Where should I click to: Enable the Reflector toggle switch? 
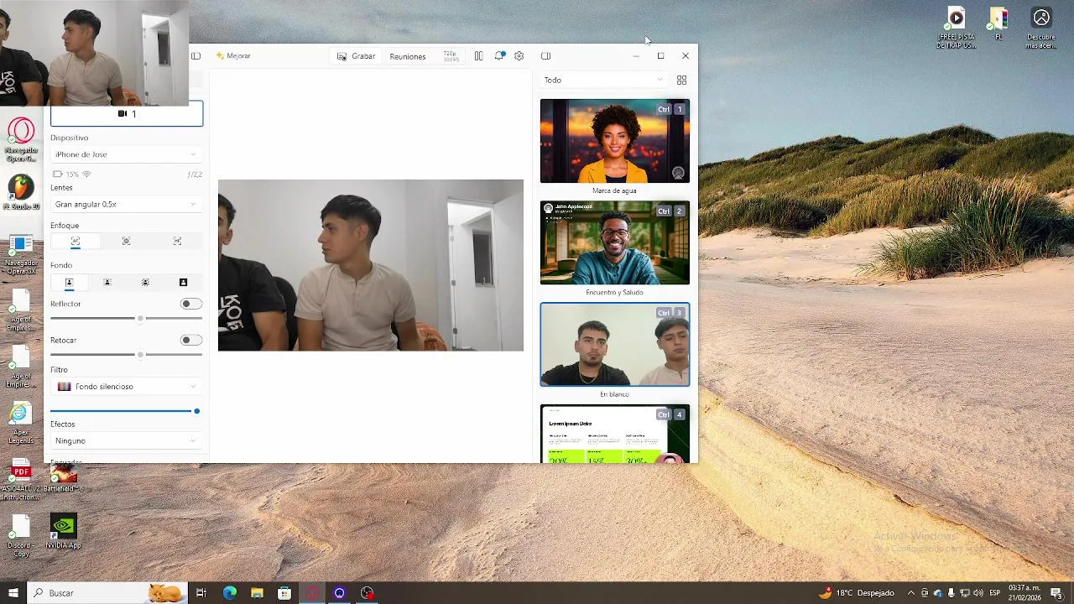pos(191,304)
